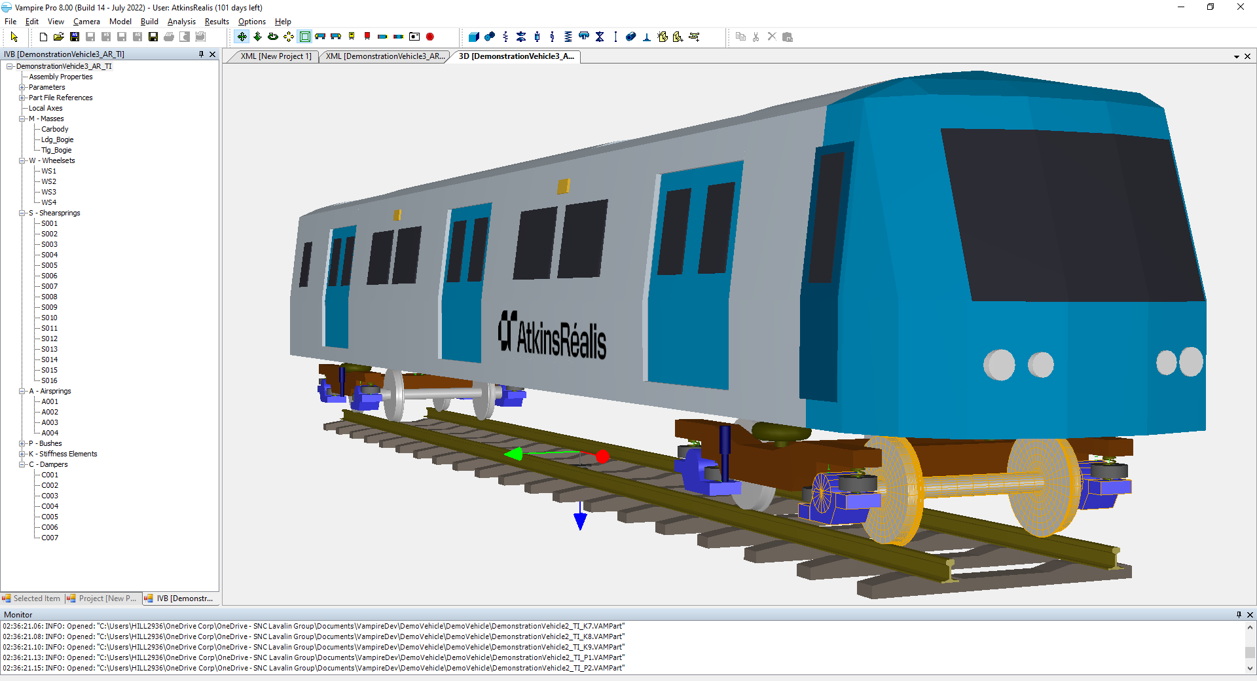The image size is (1257, 681).
Task: Expand the K - Stiffness Elements node
Action: 22,454
